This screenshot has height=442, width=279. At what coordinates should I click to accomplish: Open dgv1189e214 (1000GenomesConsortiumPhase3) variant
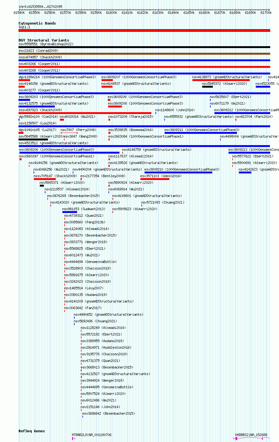(57, 77)
